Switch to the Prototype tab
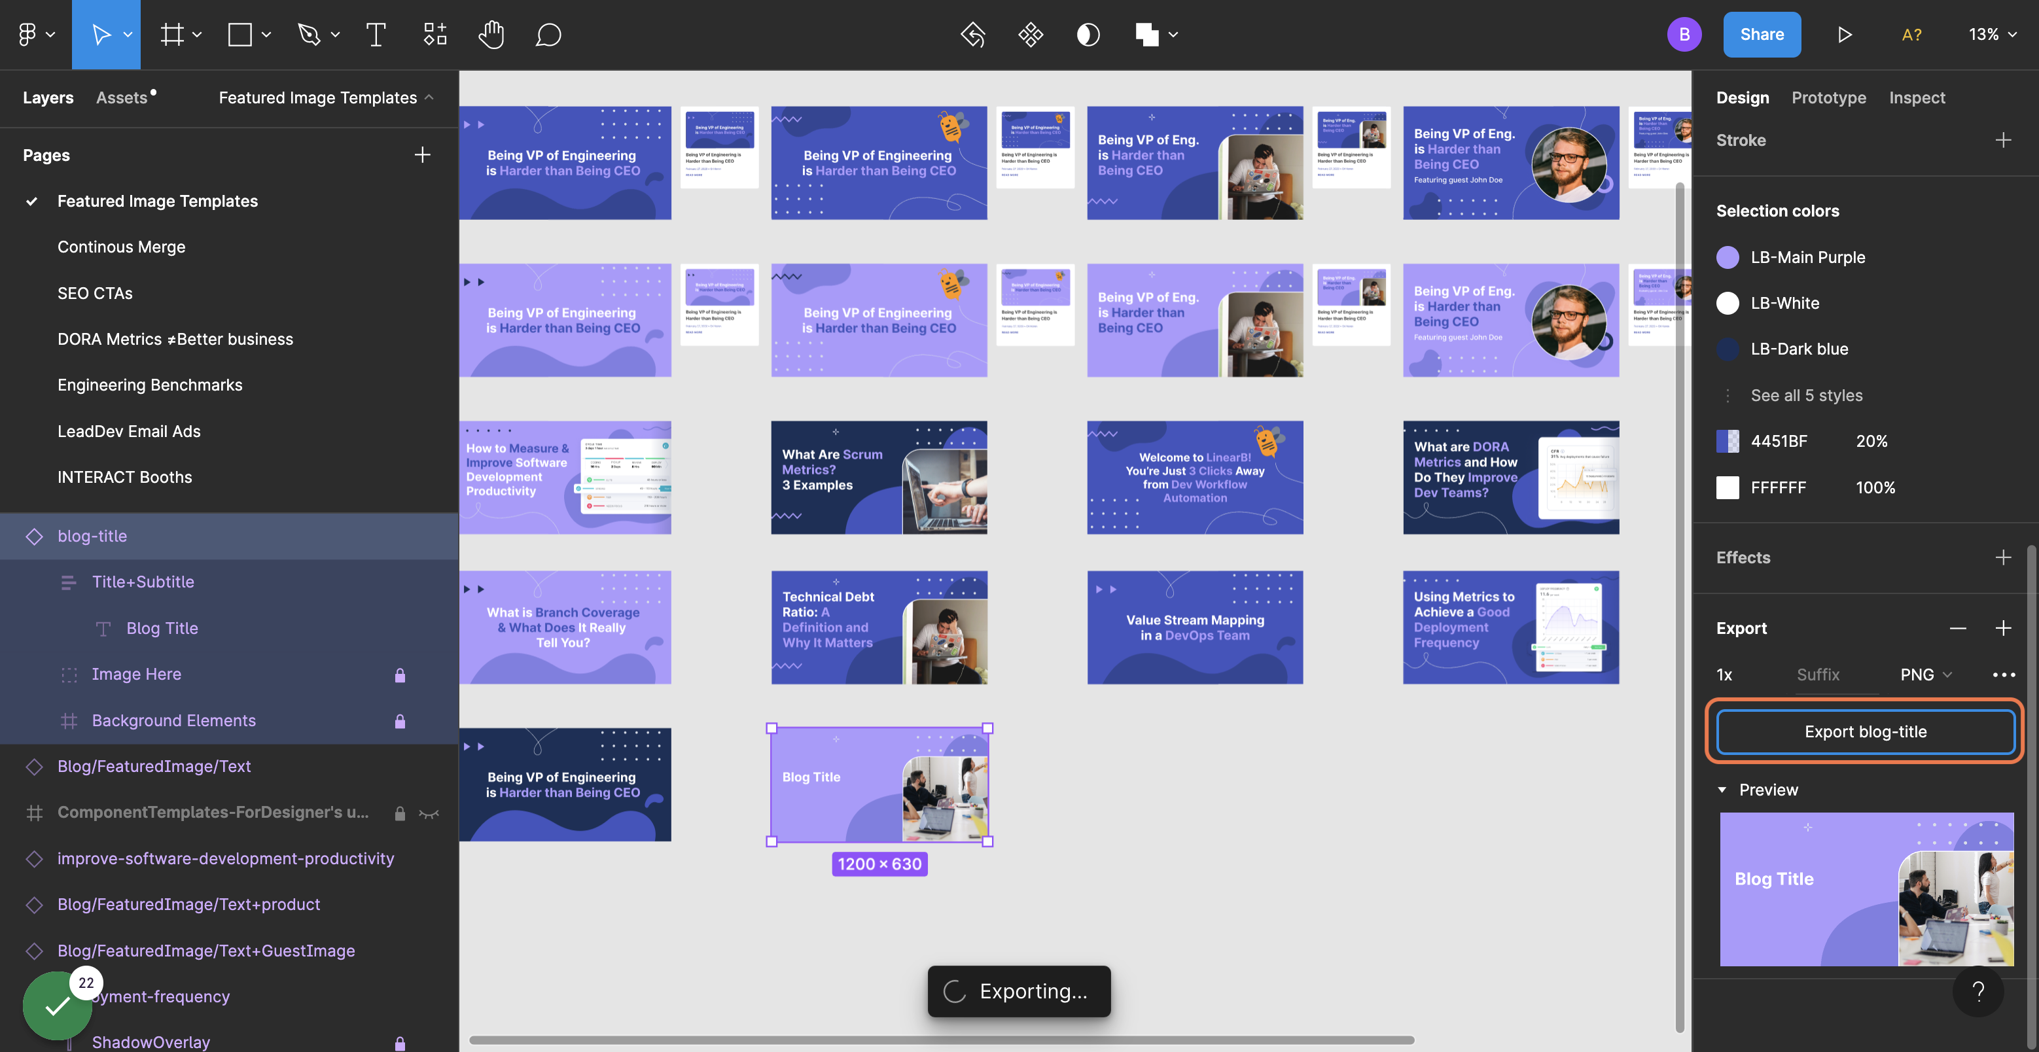The height and width of the screenshot is (1052, 2039). pos(1828,97)
